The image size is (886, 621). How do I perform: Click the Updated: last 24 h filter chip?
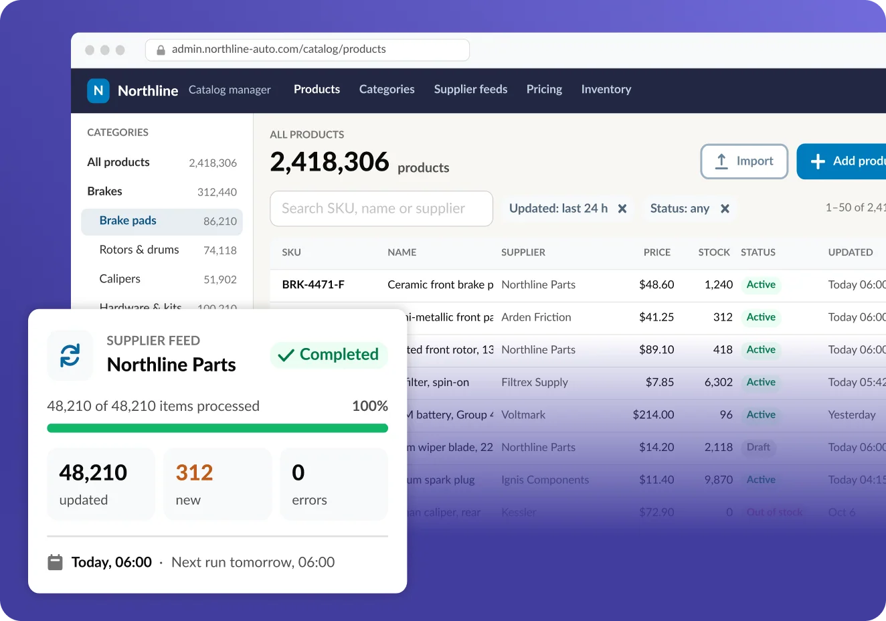click(568, 209)
